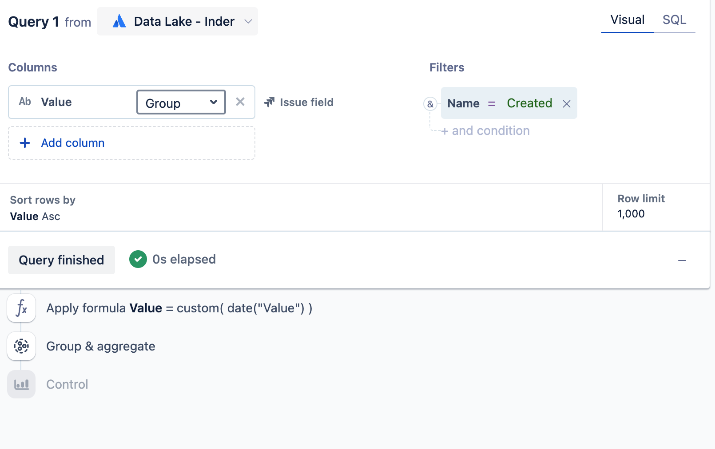
Task: Expand the Created filter value selector
Action: pyautogui.click(x=529, y=103)
